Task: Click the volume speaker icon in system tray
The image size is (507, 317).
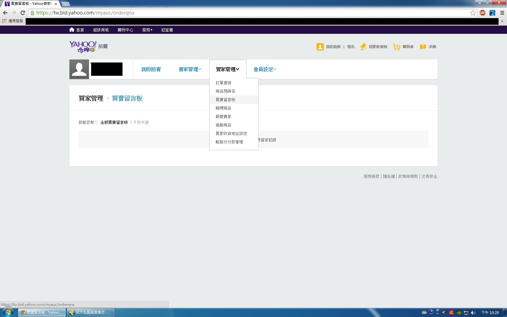Action: point(473,313)
